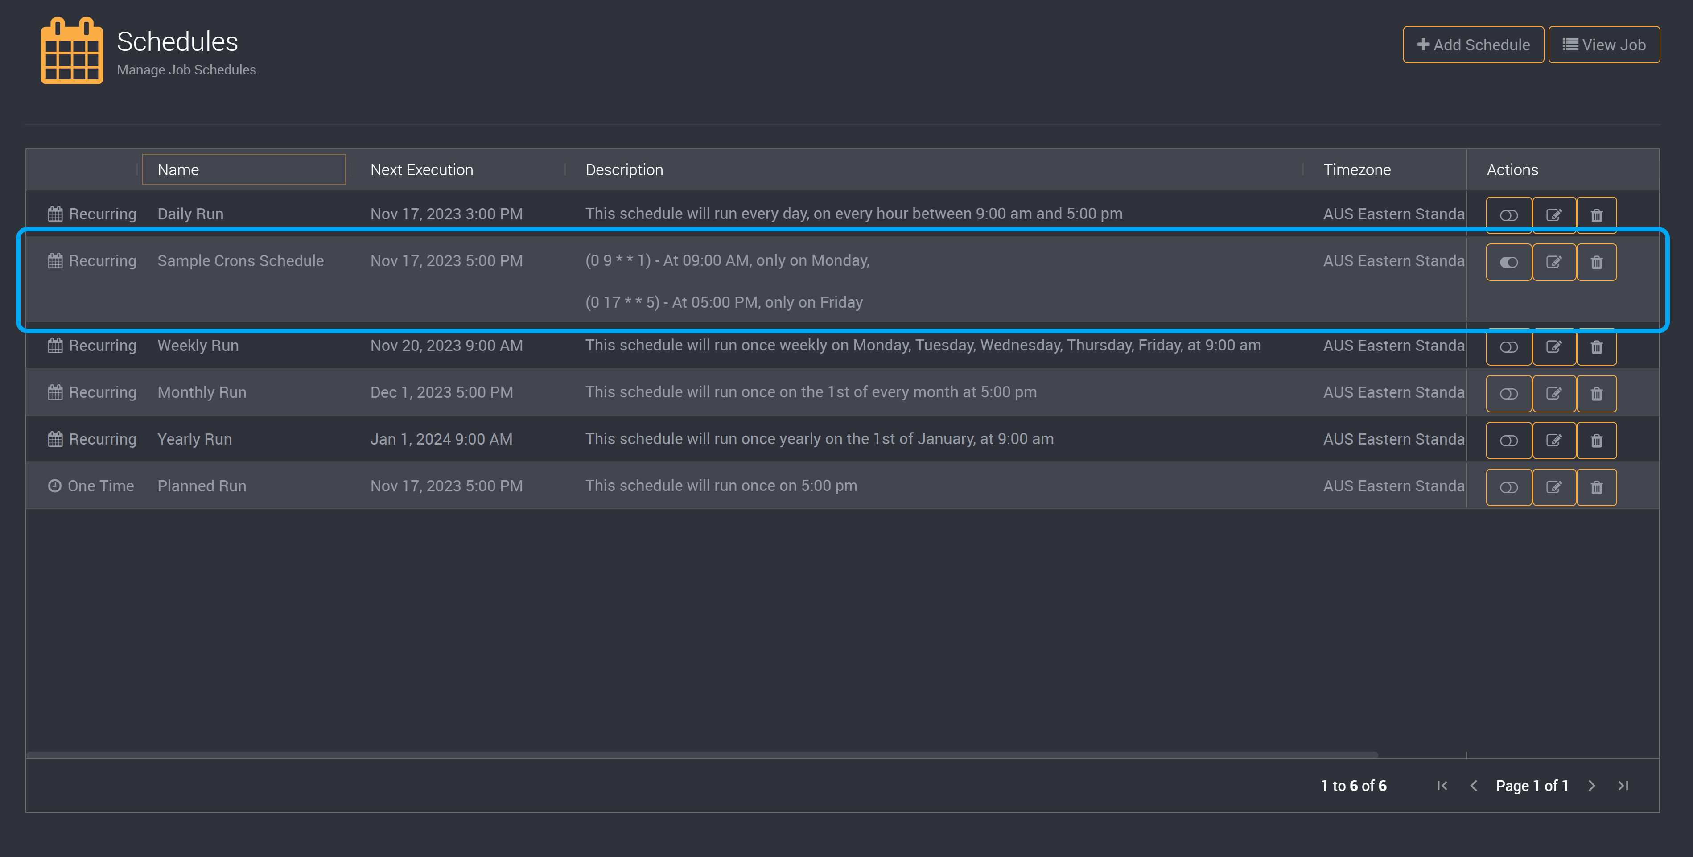
Task: Disable the Sample Crons Schedule toggle
Action: point(1508,262)
